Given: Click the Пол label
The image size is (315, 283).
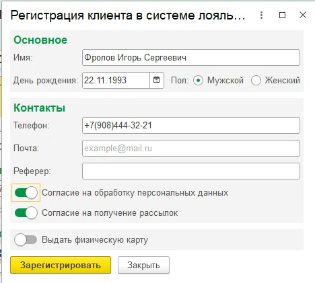Looking at the screenshot, I should pyautogui.click(x=180, y=80).
